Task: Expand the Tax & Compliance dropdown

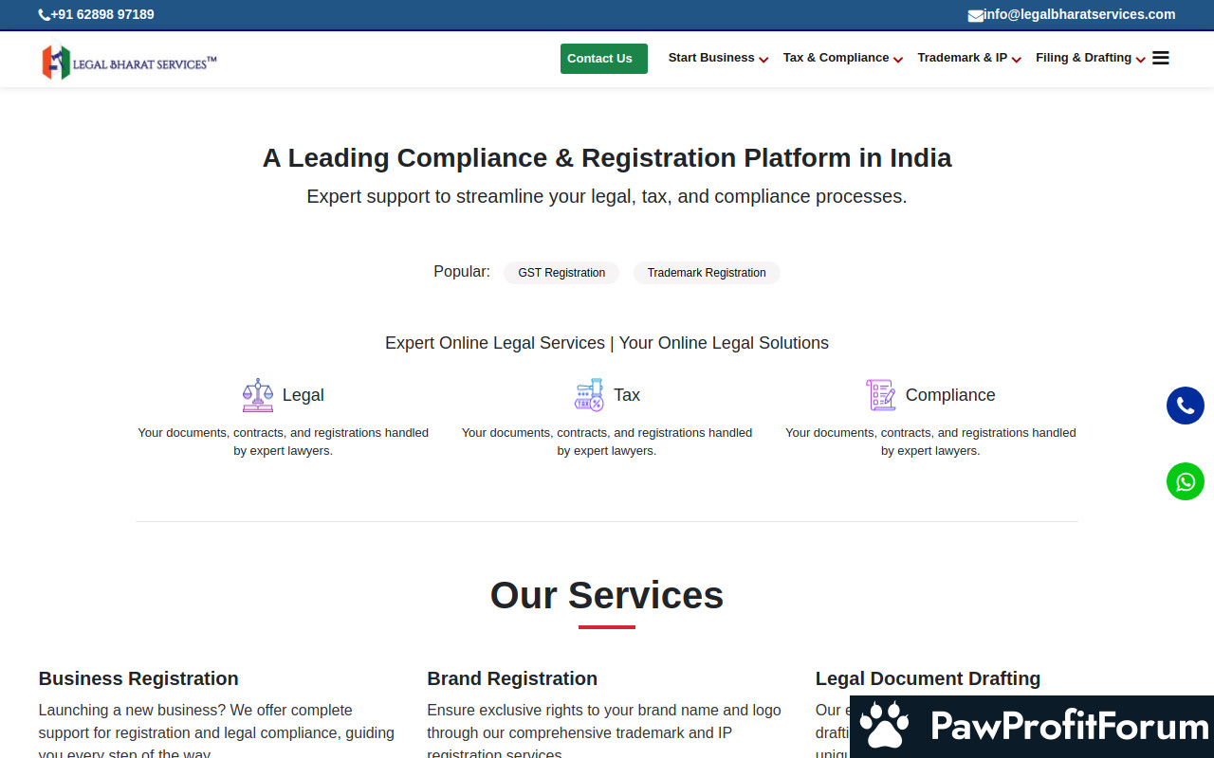Action: [x=841, y=58]
